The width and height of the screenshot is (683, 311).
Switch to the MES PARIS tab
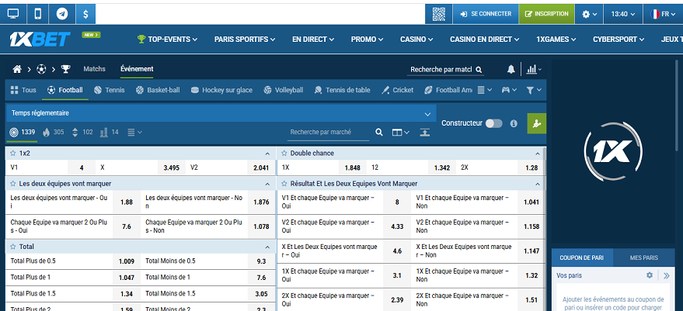[644, 257]
